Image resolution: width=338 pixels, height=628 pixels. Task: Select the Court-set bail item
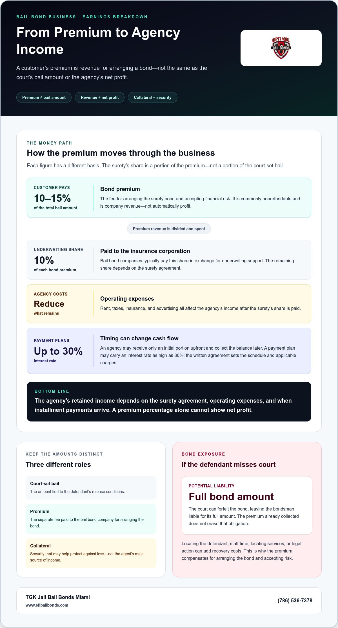click(91, 488)
